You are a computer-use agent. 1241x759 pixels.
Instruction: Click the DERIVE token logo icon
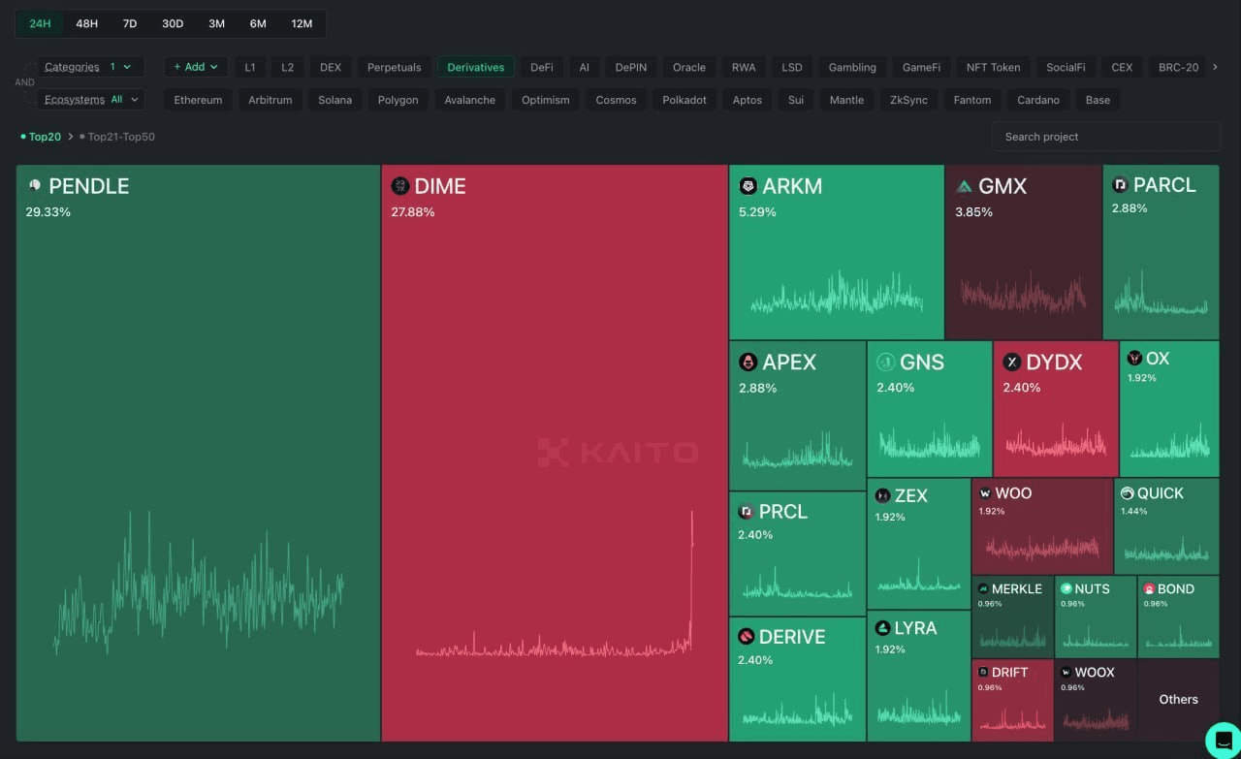pos(747,637)
